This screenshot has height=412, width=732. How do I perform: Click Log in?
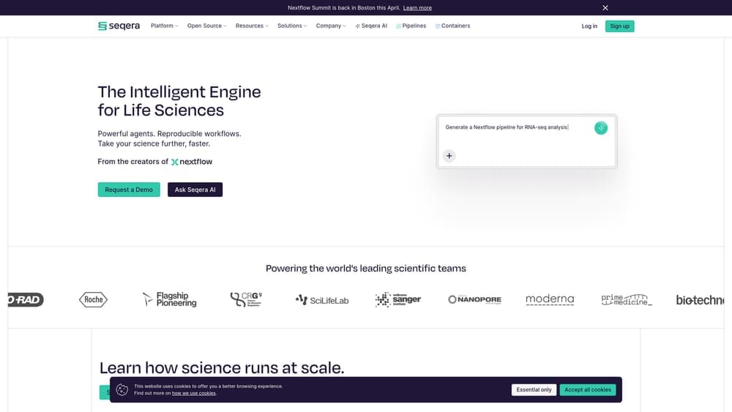point(589,26)
